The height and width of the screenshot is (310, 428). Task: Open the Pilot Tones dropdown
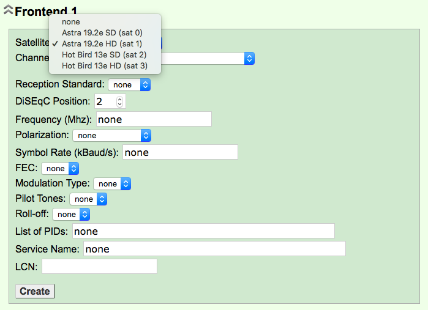tap(88, 199)
